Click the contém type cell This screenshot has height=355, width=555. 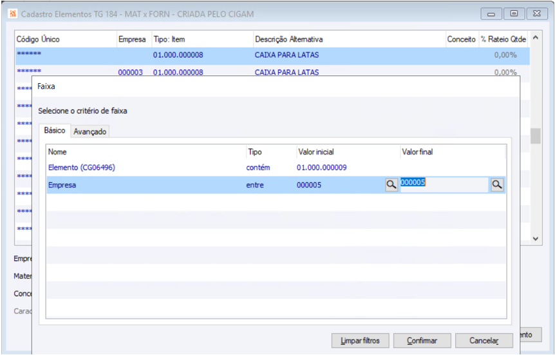(258, 168)
